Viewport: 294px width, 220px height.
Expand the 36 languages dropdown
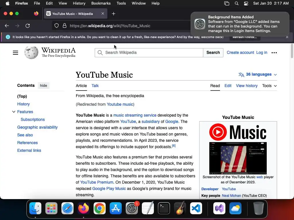click(258, 74)
